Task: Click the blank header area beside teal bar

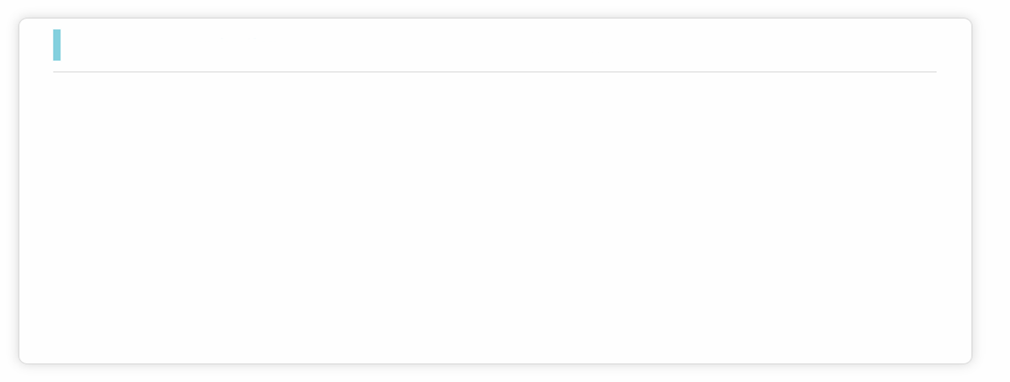Action: [498, 45]
